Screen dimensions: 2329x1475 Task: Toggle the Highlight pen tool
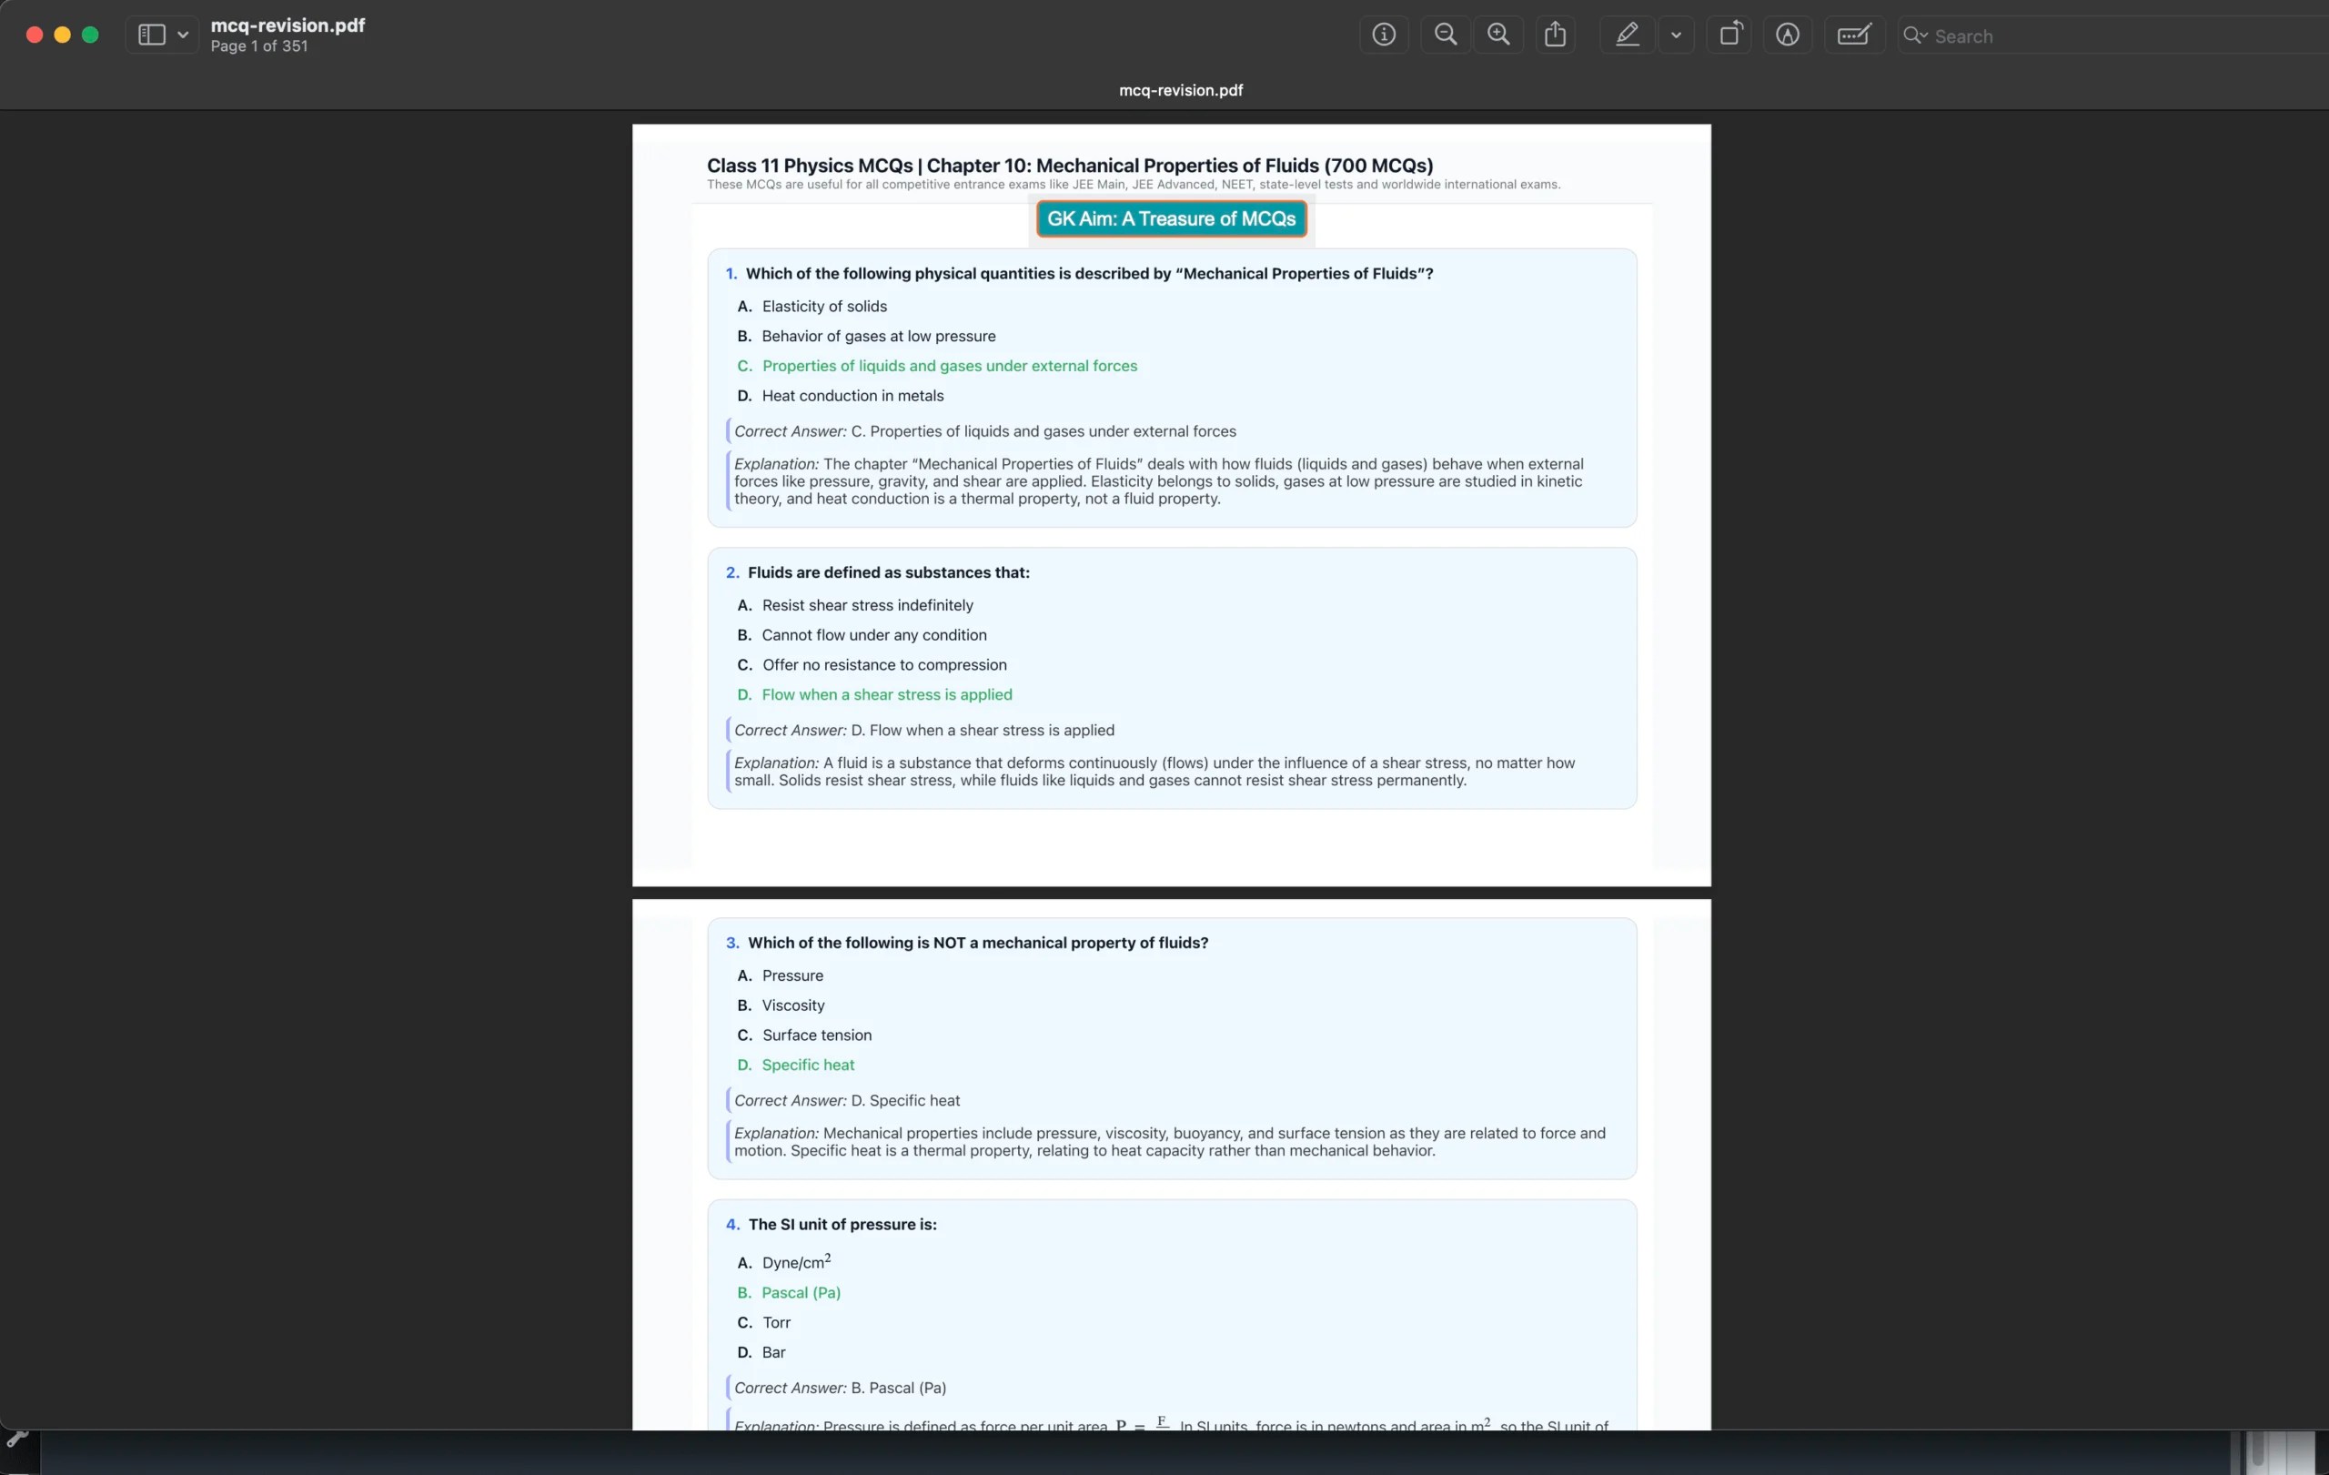(x=1628, y=35)
